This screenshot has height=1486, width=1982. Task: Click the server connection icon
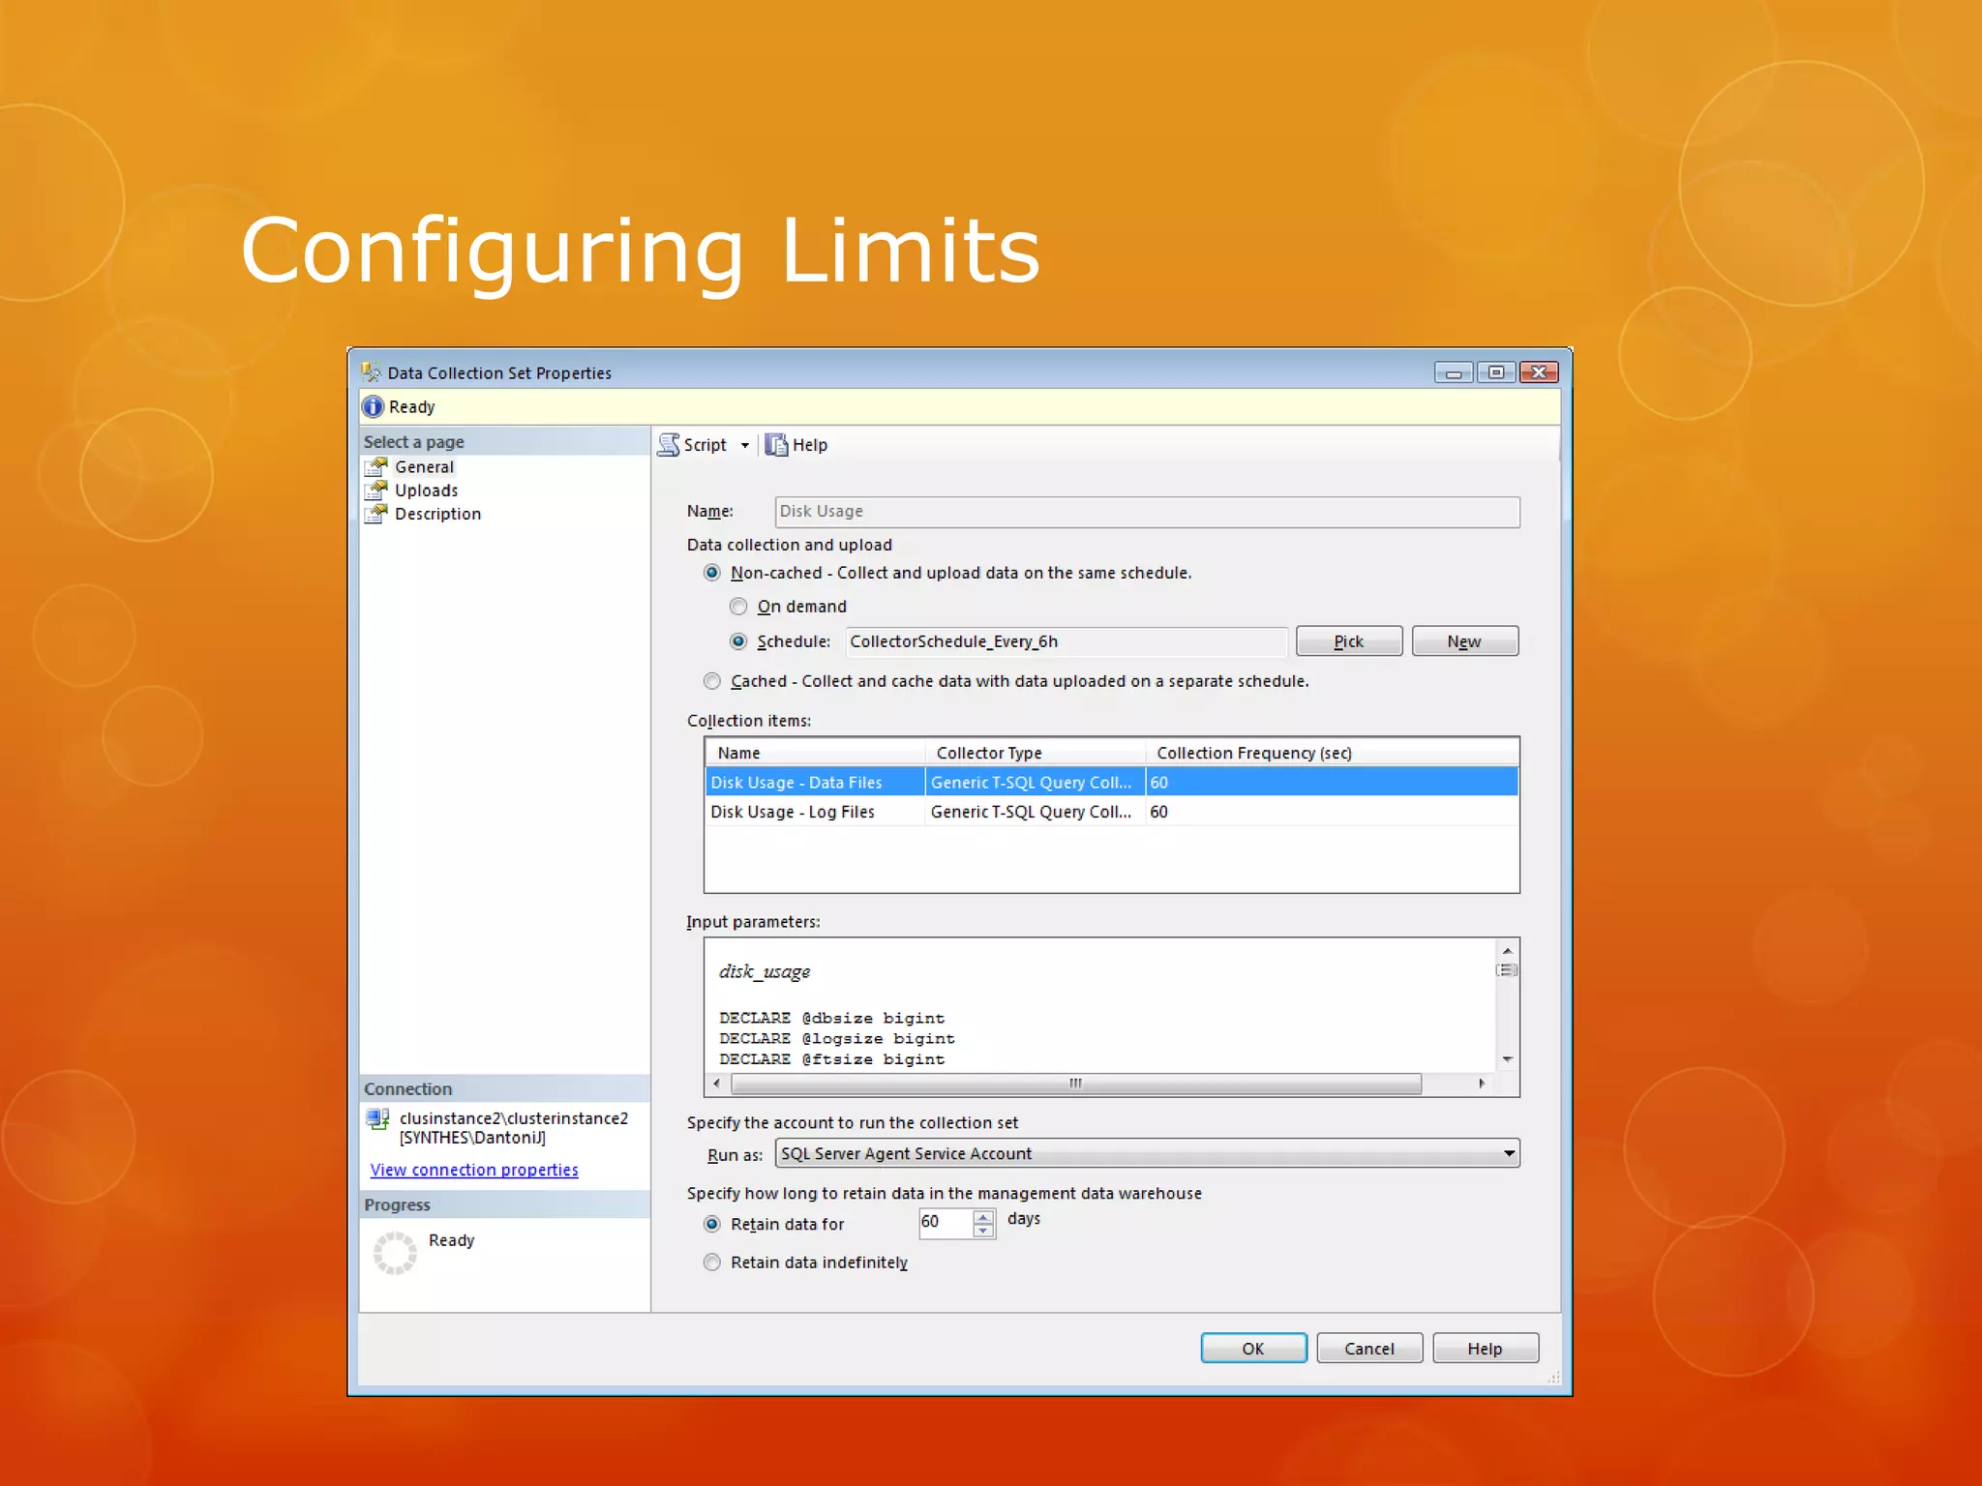tap(377, 1120)
